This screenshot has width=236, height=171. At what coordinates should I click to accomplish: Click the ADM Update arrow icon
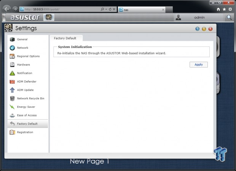12,90
